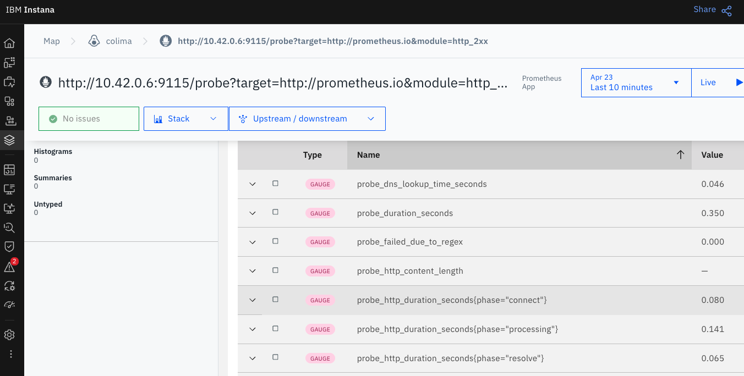
Task: Check the phase="connect" row checkbox
Action: pyautogui.click(x=276, y=300)
